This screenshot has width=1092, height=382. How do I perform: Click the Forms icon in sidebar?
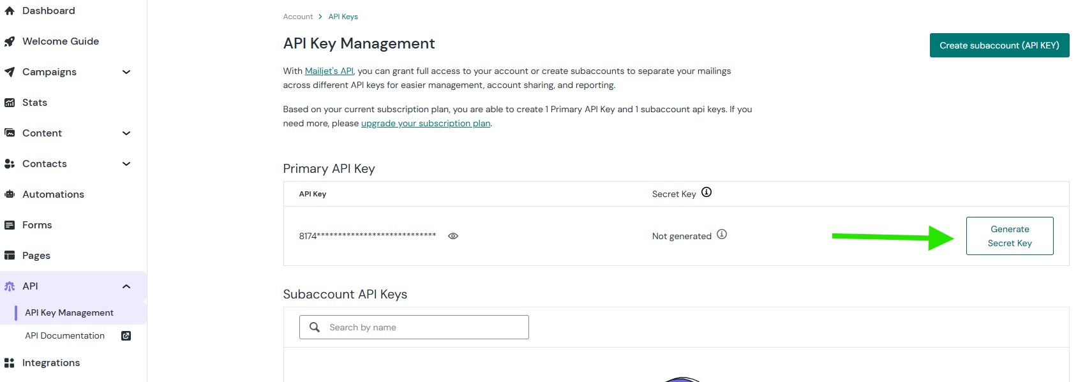click(10, 225)
